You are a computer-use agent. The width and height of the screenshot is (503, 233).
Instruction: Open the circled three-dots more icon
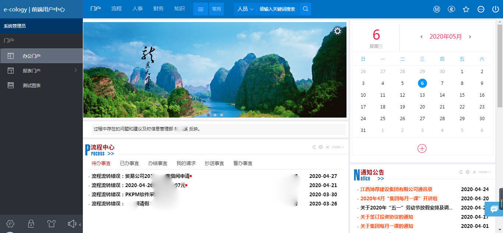pyautogui.click(x=481, y=9)
